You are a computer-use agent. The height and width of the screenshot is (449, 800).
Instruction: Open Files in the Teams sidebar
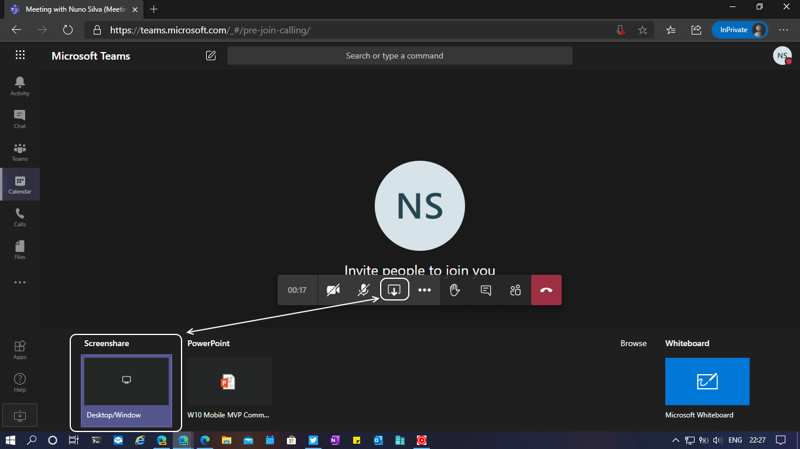[x=20, y=250]
